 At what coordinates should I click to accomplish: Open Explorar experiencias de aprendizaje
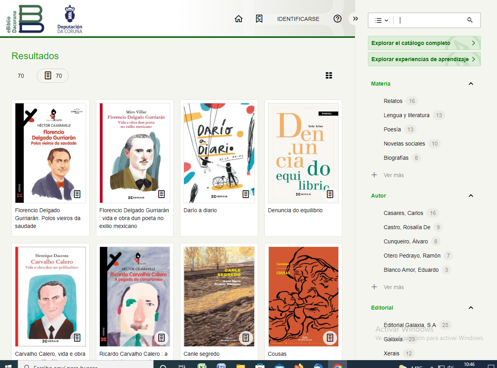(424, 59)
